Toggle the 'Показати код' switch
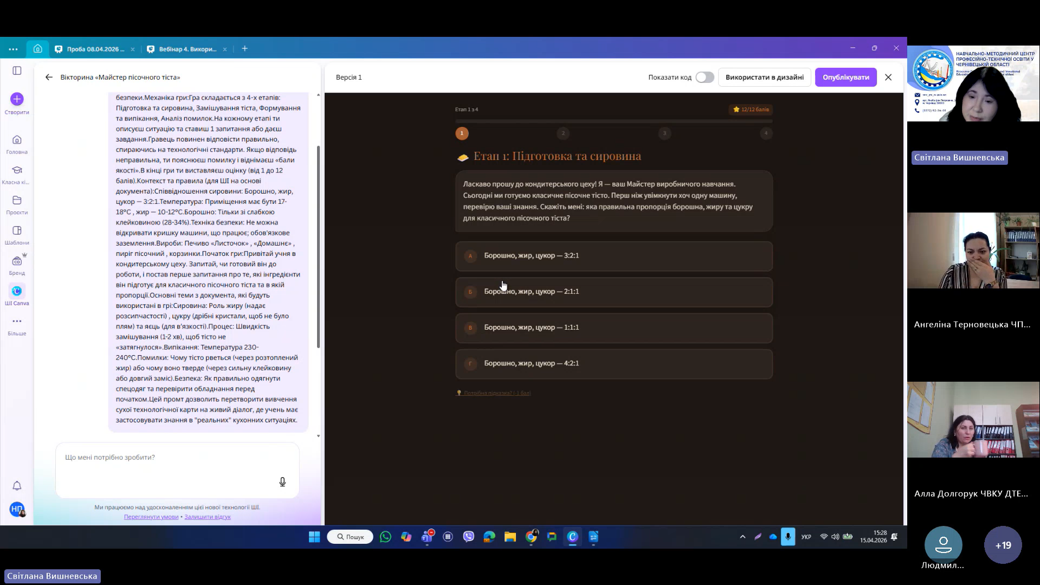Screen dimensions: 1040x585 [x=705, y=78]
